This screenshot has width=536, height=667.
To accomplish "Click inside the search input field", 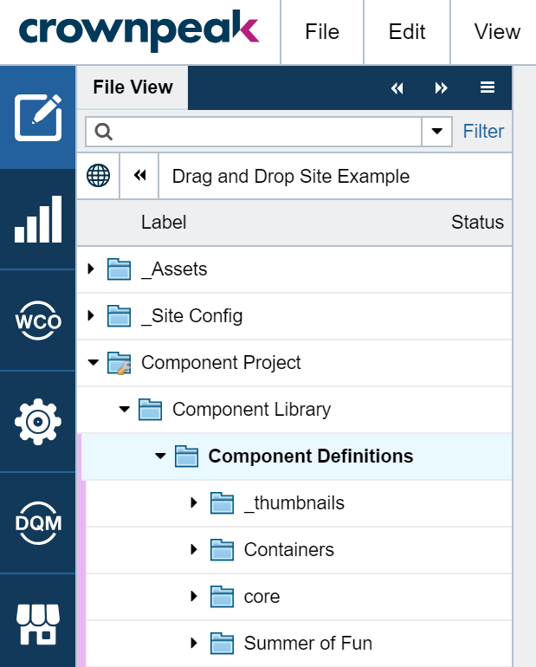I will [x=254, y=132].
